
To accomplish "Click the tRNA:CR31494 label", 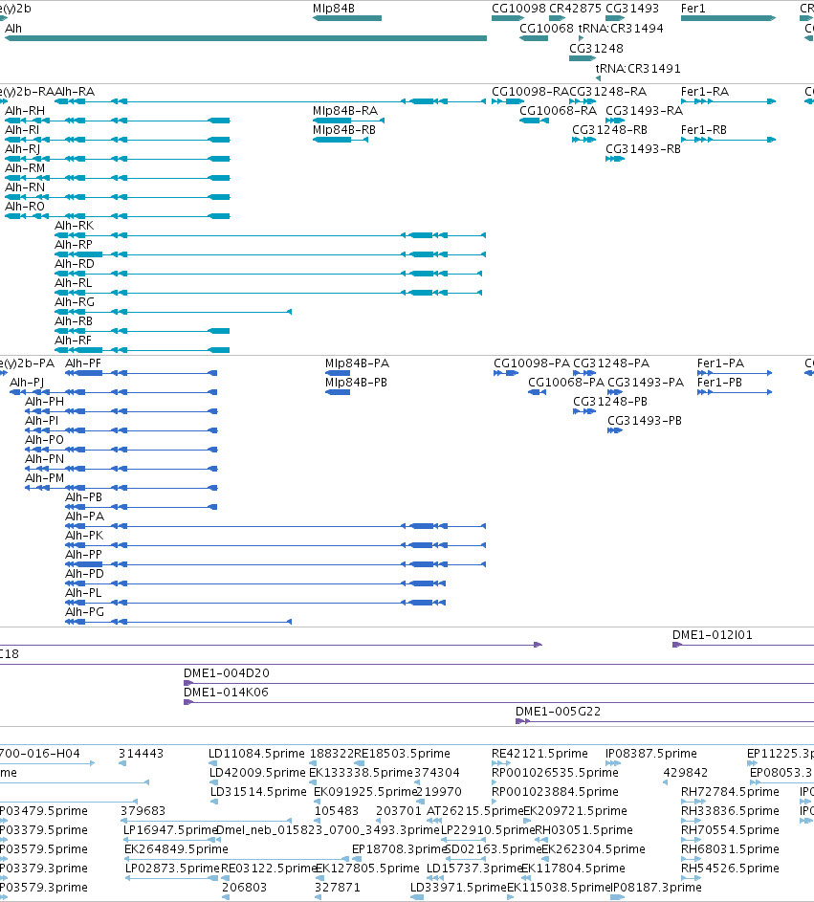I will 621,28.
